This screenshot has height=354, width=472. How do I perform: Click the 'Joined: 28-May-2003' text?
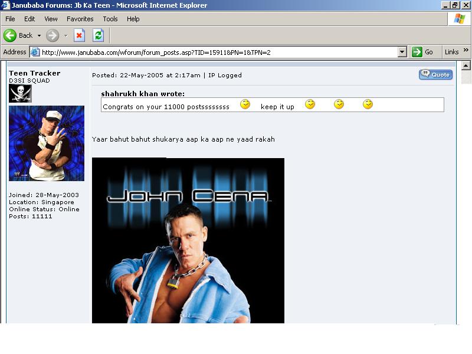pos(44,195)
